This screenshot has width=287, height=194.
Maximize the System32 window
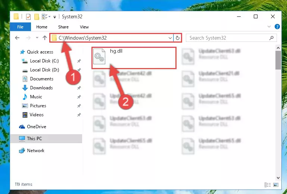point(256,17)
